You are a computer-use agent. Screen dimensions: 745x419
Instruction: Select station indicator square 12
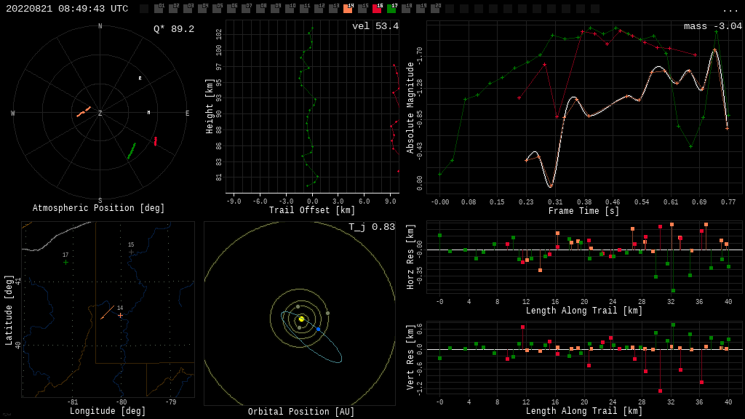pyautogui.click(x=319, y=8)
